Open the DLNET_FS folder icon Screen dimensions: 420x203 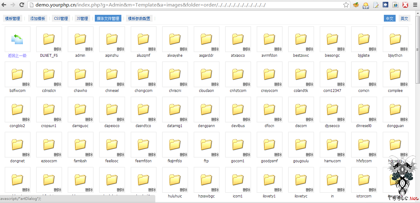pos(49,39)
